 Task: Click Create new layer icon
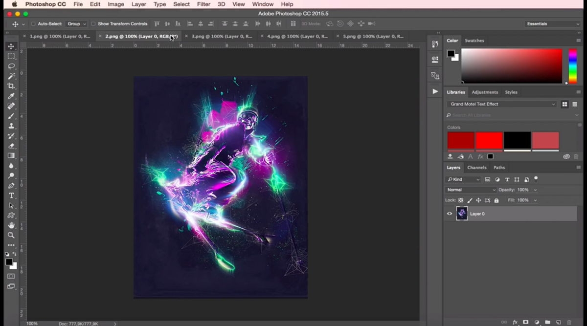tap(558, 322)
